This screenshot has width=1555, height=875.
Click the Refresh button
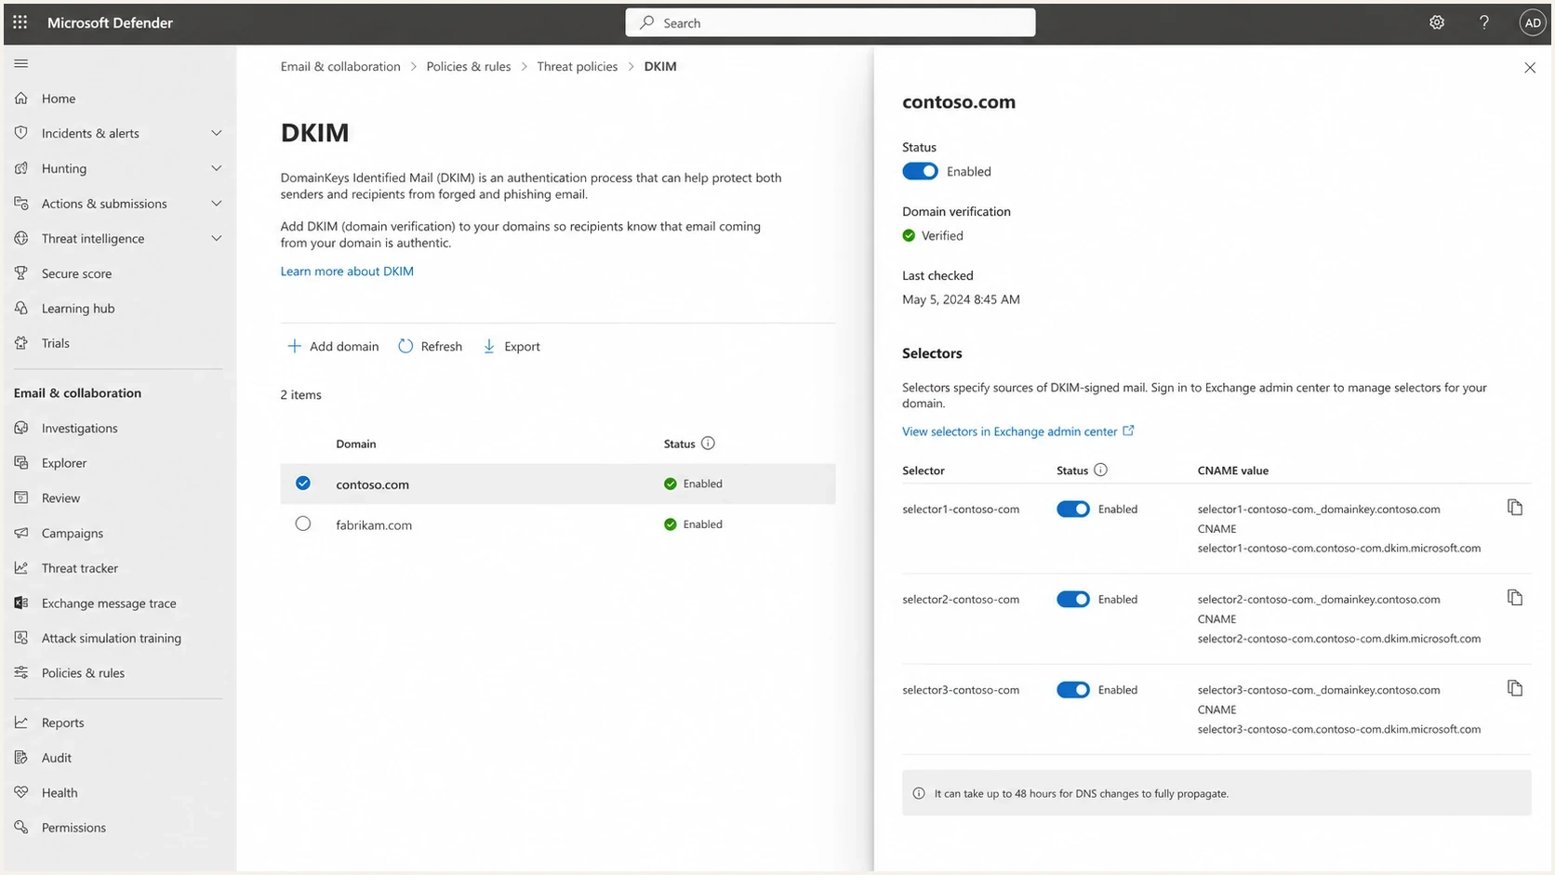[431, 346]
